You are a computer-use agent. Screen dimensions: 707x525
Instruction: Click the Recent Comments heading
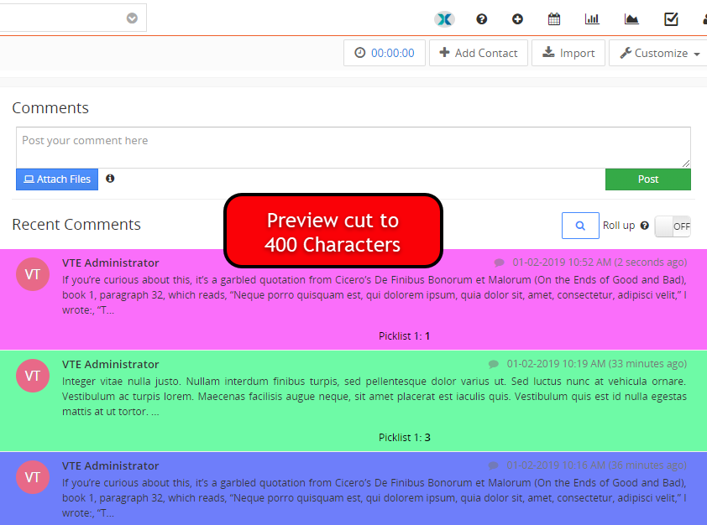pyautogui.click(x=76, y=224)
